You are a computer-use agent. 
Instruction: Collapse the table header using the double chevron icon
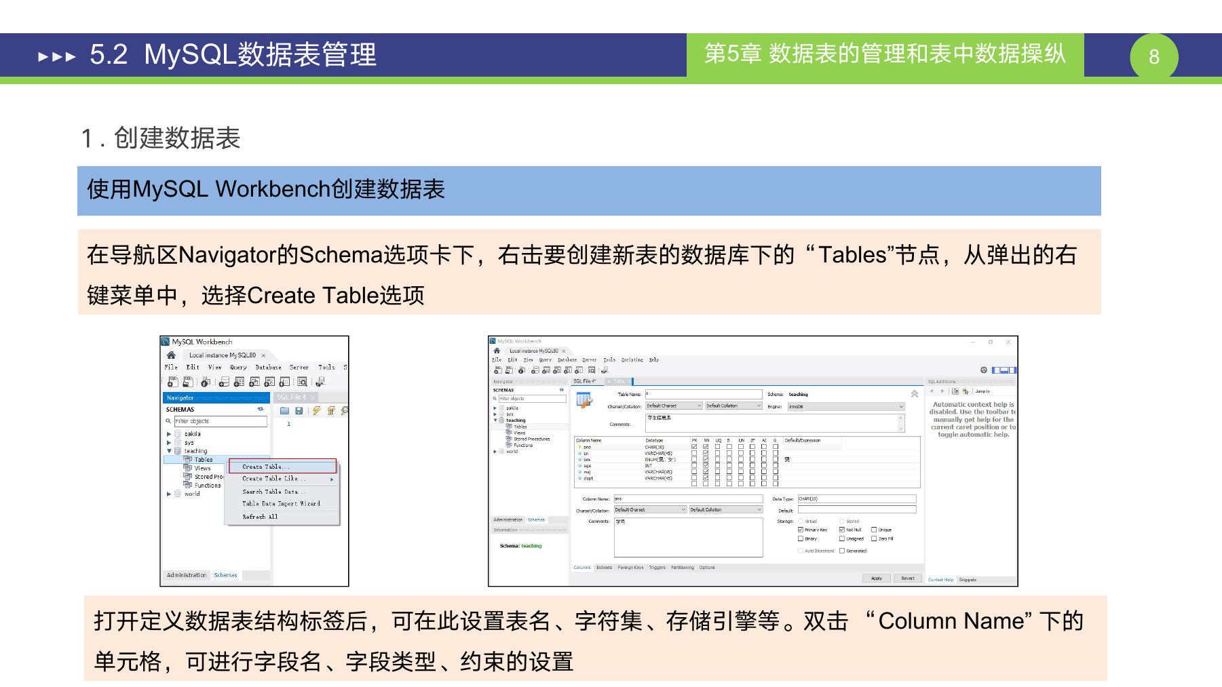coord(915,393)
